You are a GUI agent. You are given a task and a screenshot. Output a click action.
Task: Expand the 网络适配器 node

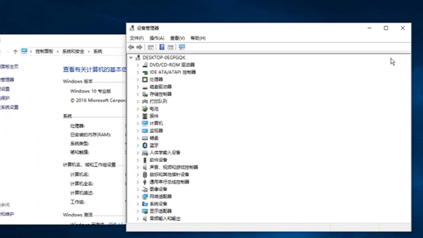click(137, 196)
